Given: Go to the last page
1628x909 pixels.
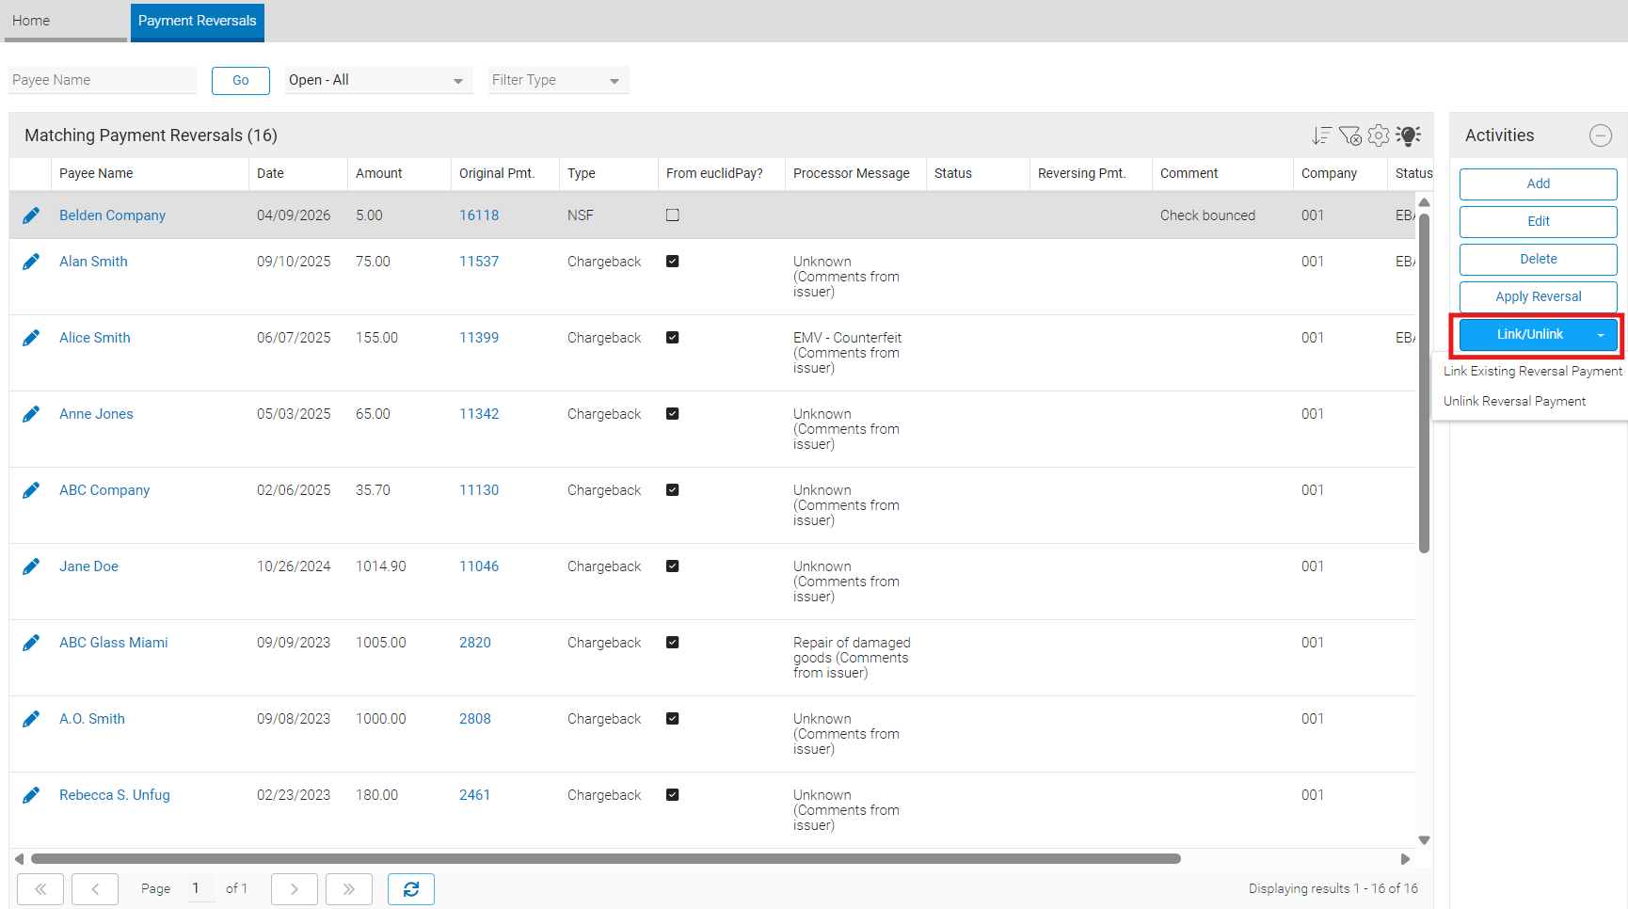Looking at the screenshot, I should tap(349, 889).
